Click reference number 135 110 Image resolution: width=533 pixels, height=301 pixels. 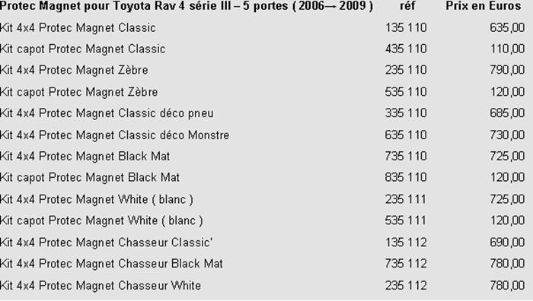406,28
